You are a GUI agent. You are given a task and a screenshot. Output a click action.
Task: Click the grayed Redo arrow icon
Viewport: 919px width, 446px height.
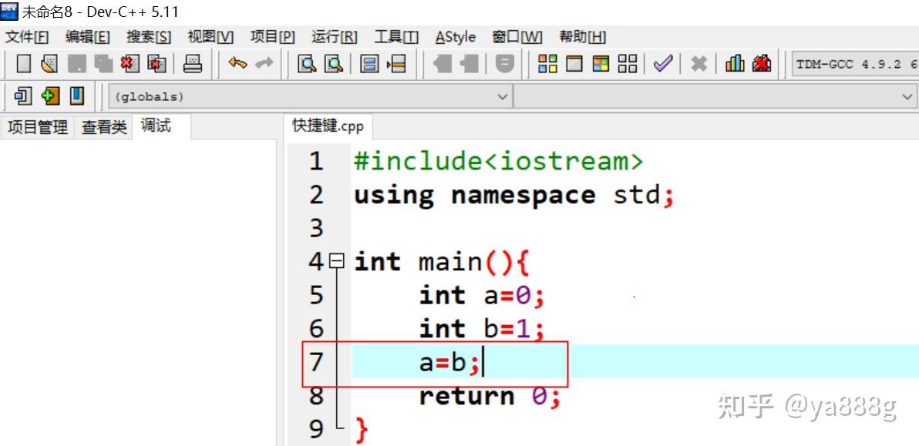(x=264, y=63)
